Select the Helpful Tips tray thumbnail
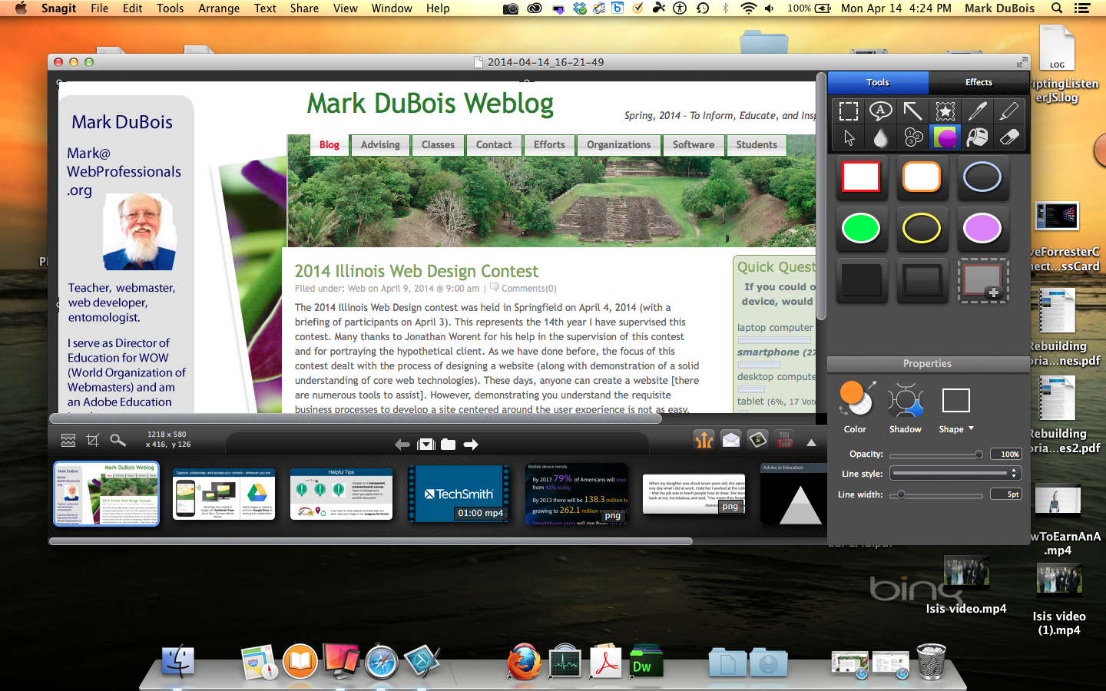This screenshot has height=691, width=1106. coord(341,494)
